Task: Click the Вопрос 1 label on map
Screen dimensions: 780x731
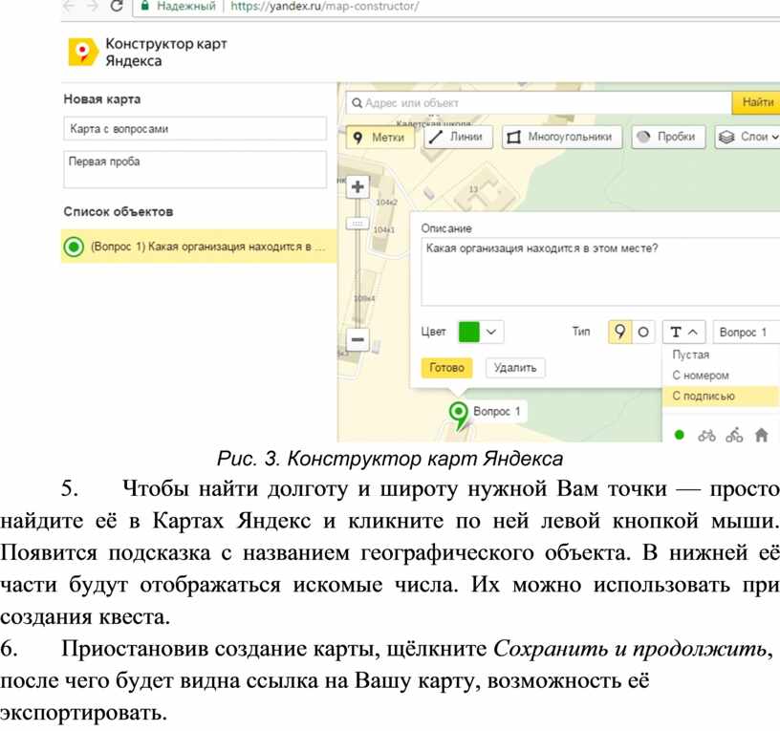Action: (496, 412)
